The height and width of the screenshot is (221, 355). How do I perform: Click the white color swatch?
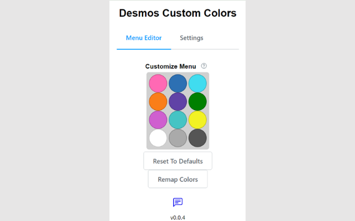tap(158, 138)
